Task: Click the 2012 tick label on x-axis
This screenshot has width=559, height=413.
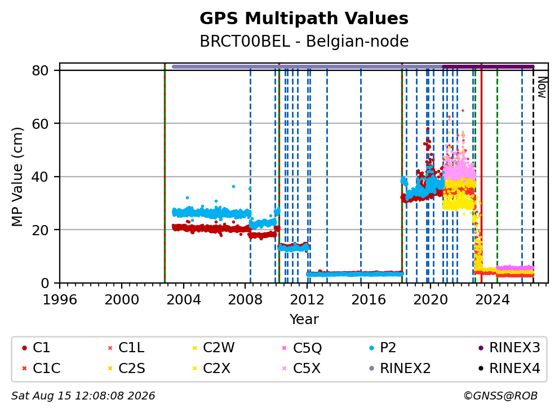Action: [x=307, y=300]
